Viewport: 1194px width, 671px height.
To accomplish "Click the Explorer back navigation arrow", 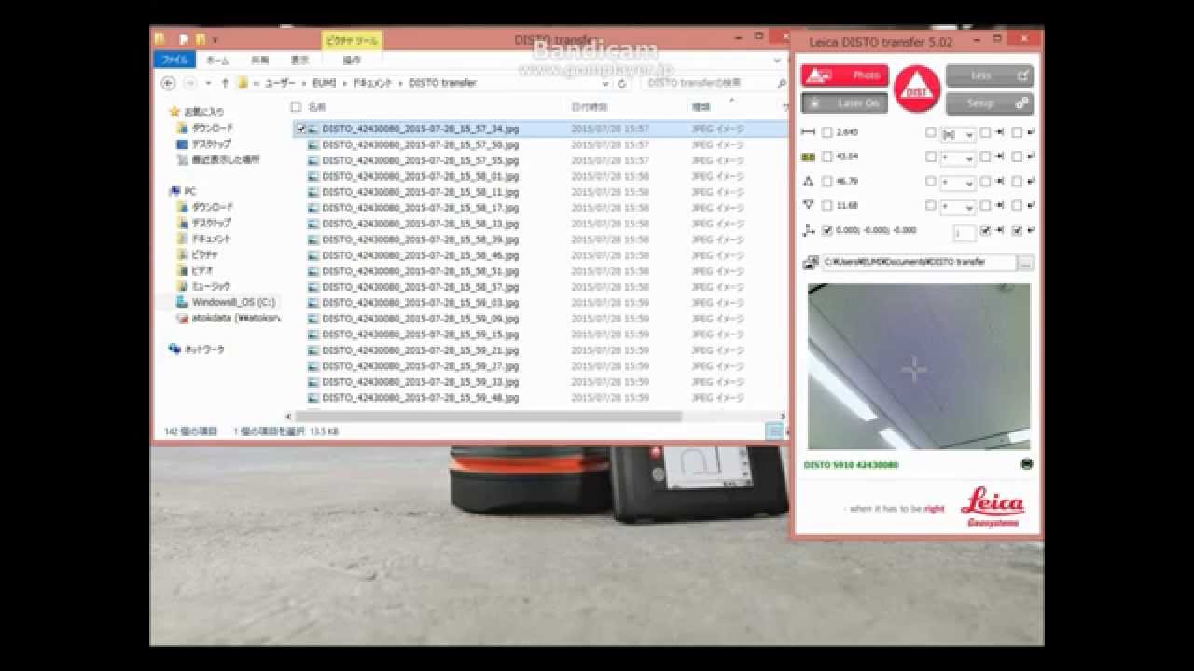I will point(168,83).
